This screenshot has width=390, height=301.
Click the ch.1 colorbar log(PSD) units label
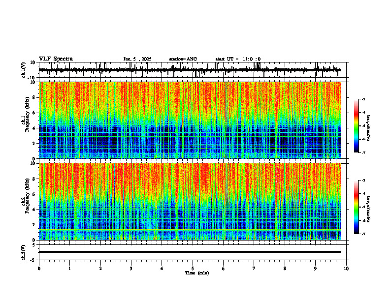coord(369,128)
